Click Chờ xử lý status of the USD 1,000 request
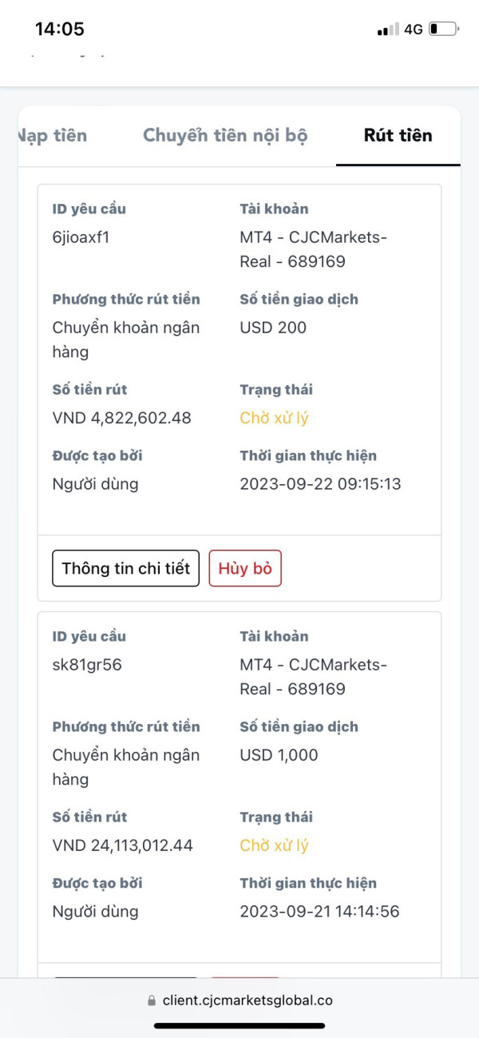This screenshot has height=1038, width=479. (274, 845)
